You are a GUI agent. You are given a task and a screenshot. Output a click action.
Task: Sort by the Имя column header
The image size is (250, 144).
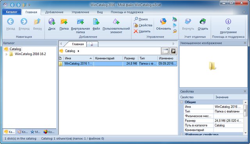(x=79, y=58)
